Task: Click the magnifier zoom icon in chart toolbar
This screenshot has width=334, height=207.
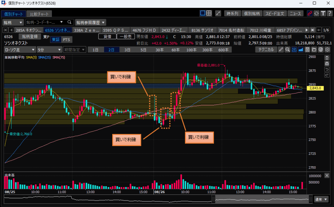Action: point(287,50)
